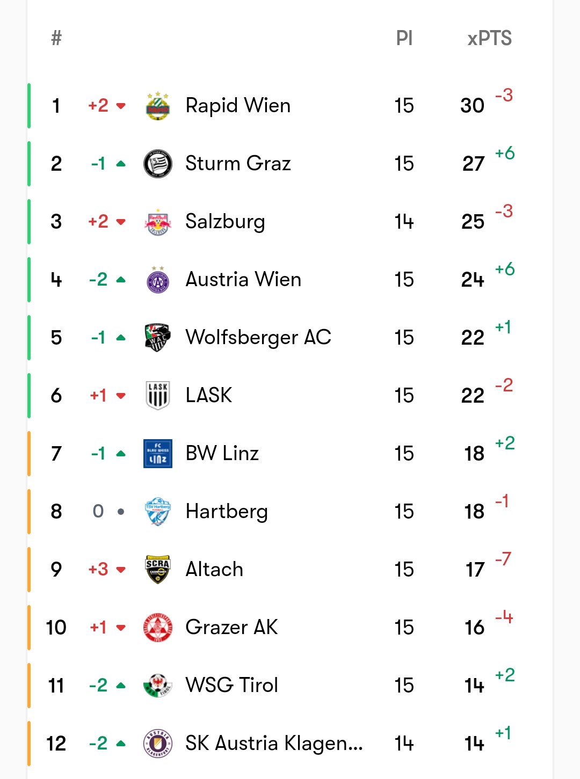Open the Wolfsberger AC wolf logo
The height and width of the screenshot is (779, 580).
[x=158, y=338]
